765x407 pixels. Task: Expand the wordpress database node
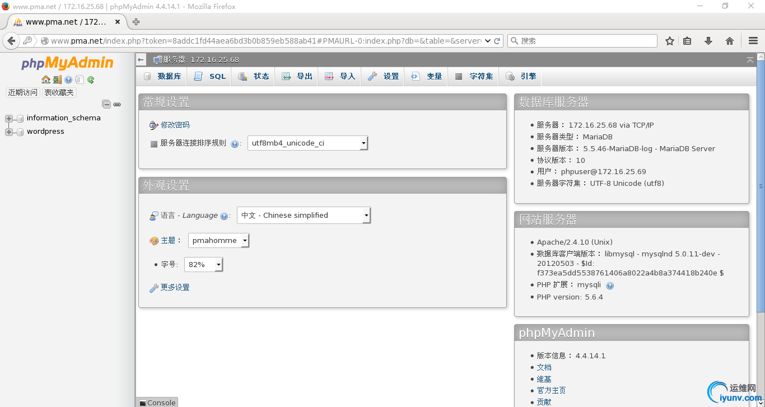point(9,132)
